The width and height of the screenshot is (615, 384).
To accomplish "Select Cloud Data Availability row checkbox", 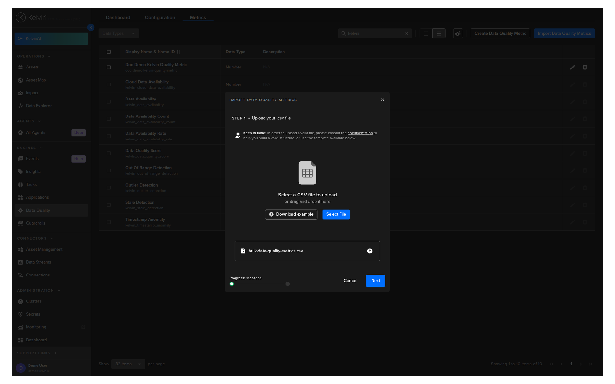I will (109, 84).
